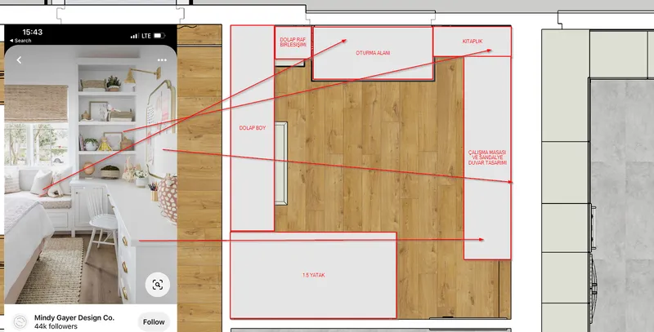Select the OTURMA ALANI label

pos(373,53)
